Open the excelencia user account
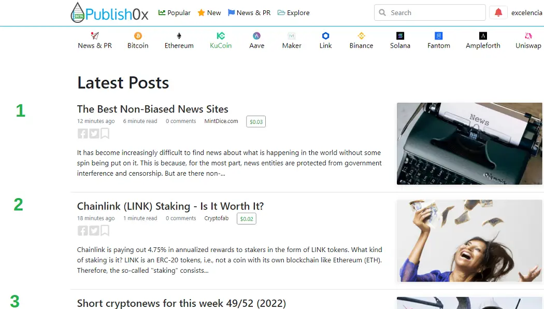544x309 pixels. (527, 13)
